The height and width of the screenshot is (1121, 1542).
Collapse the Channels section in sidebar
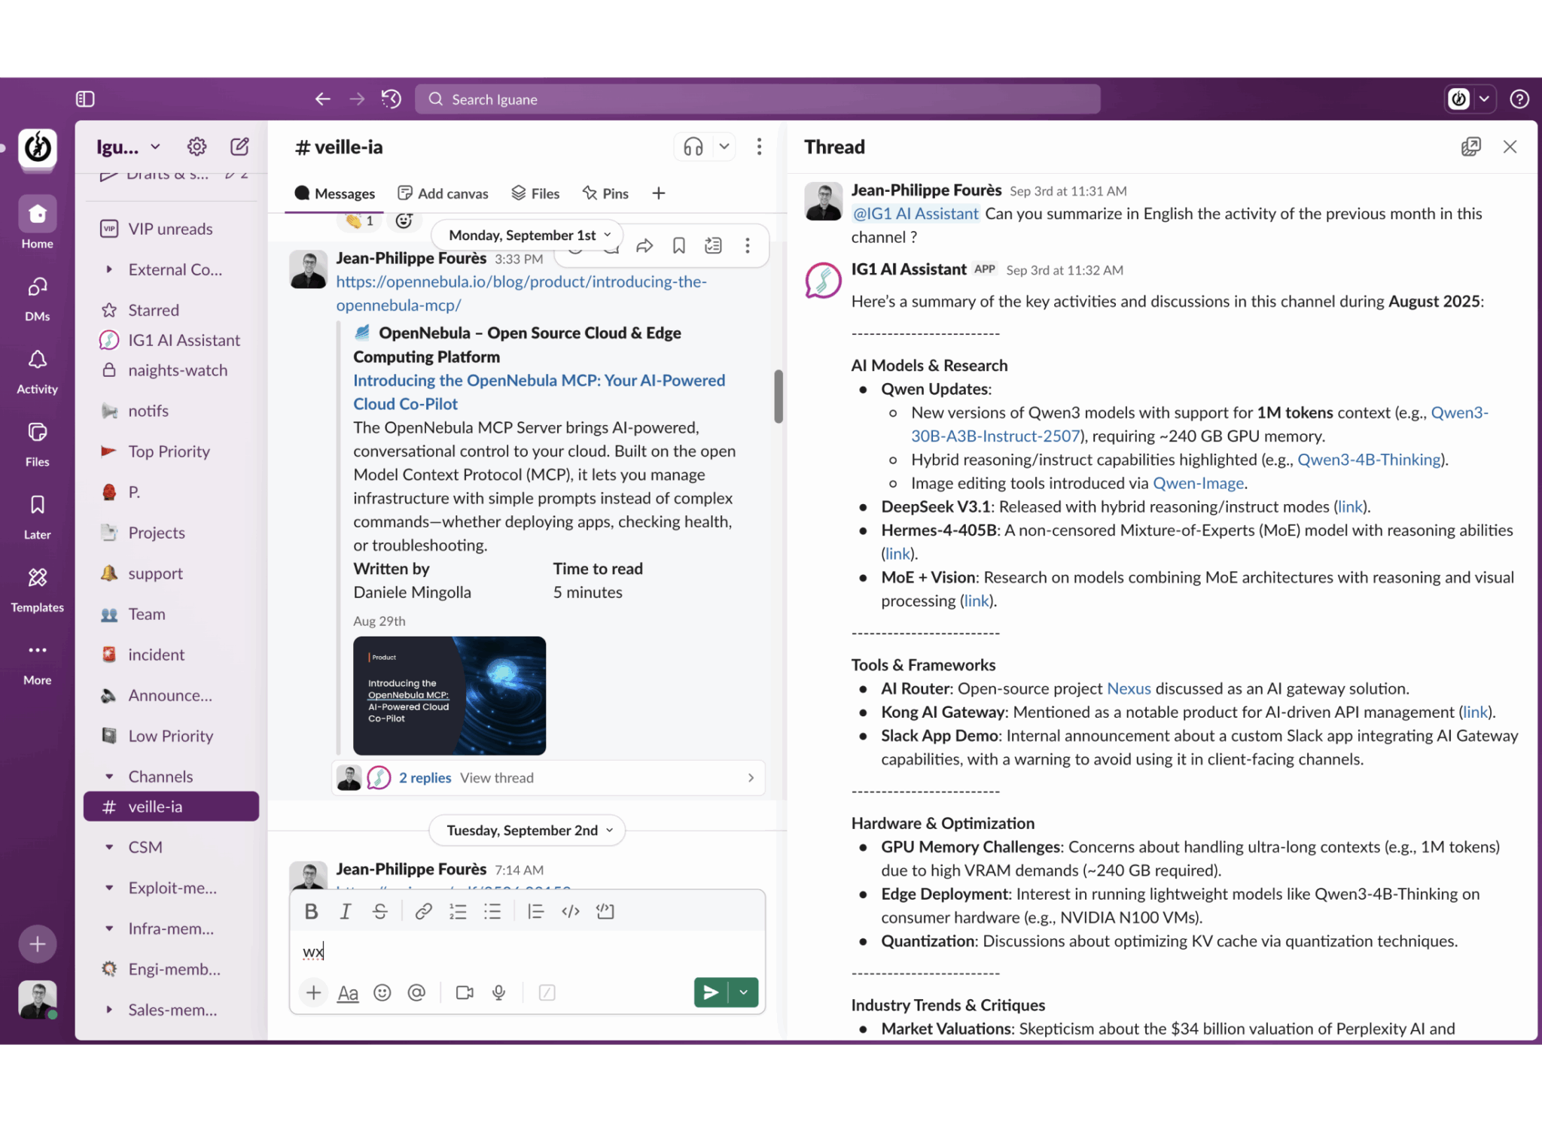click(x=110, y=776)
